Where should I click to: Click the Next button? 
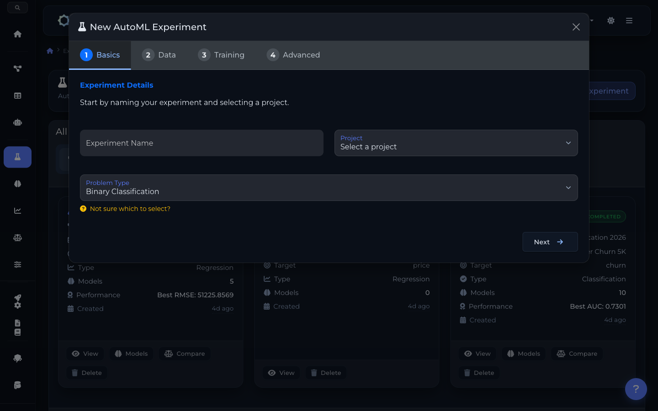point(550,242)
